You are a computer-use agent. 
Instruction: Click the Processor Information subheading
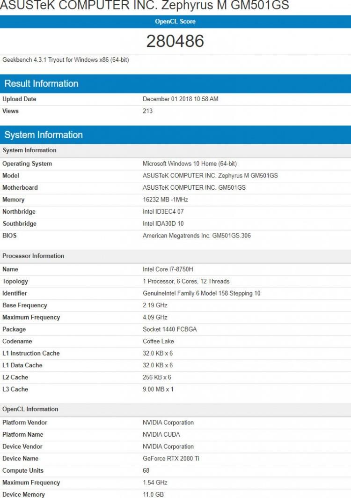point(33,256)
